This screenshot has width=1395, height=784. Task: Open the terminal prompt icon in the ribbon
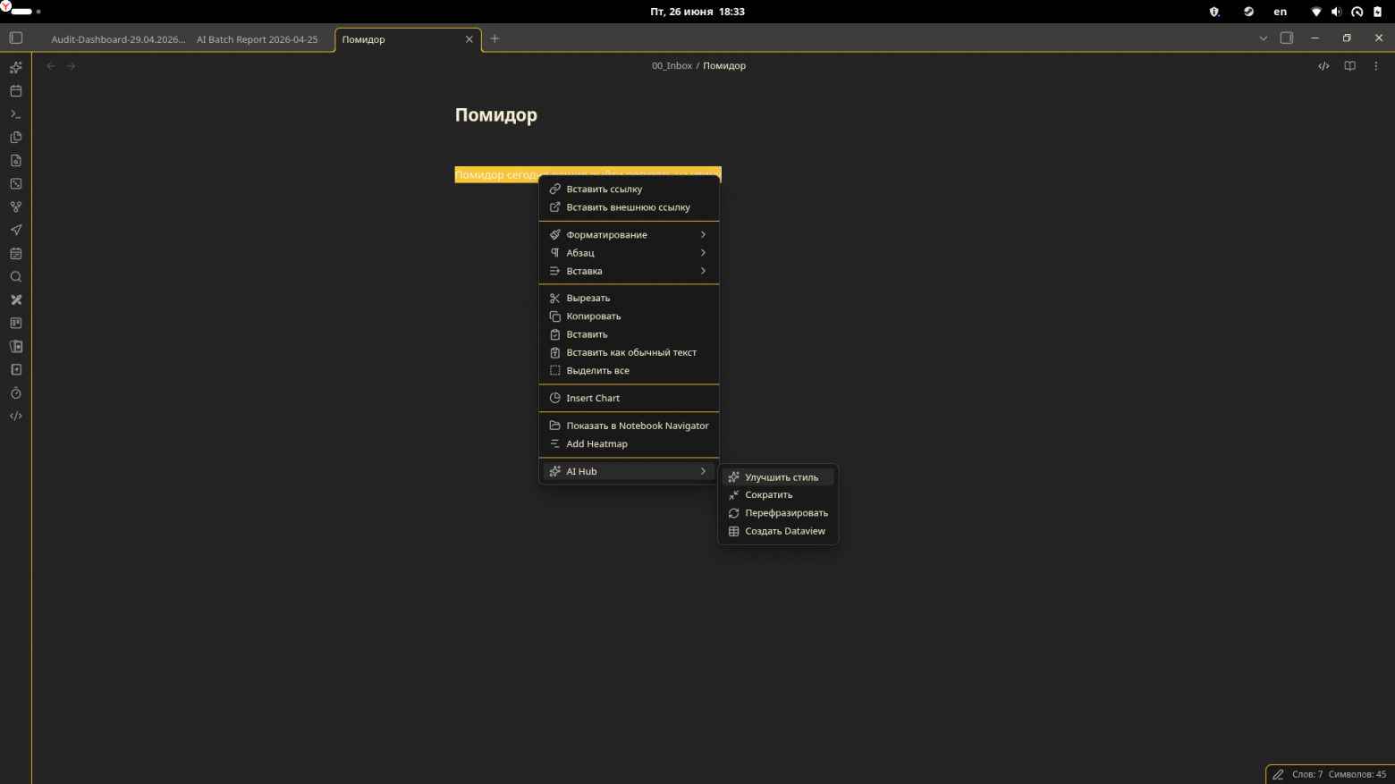tap(15, 114)
